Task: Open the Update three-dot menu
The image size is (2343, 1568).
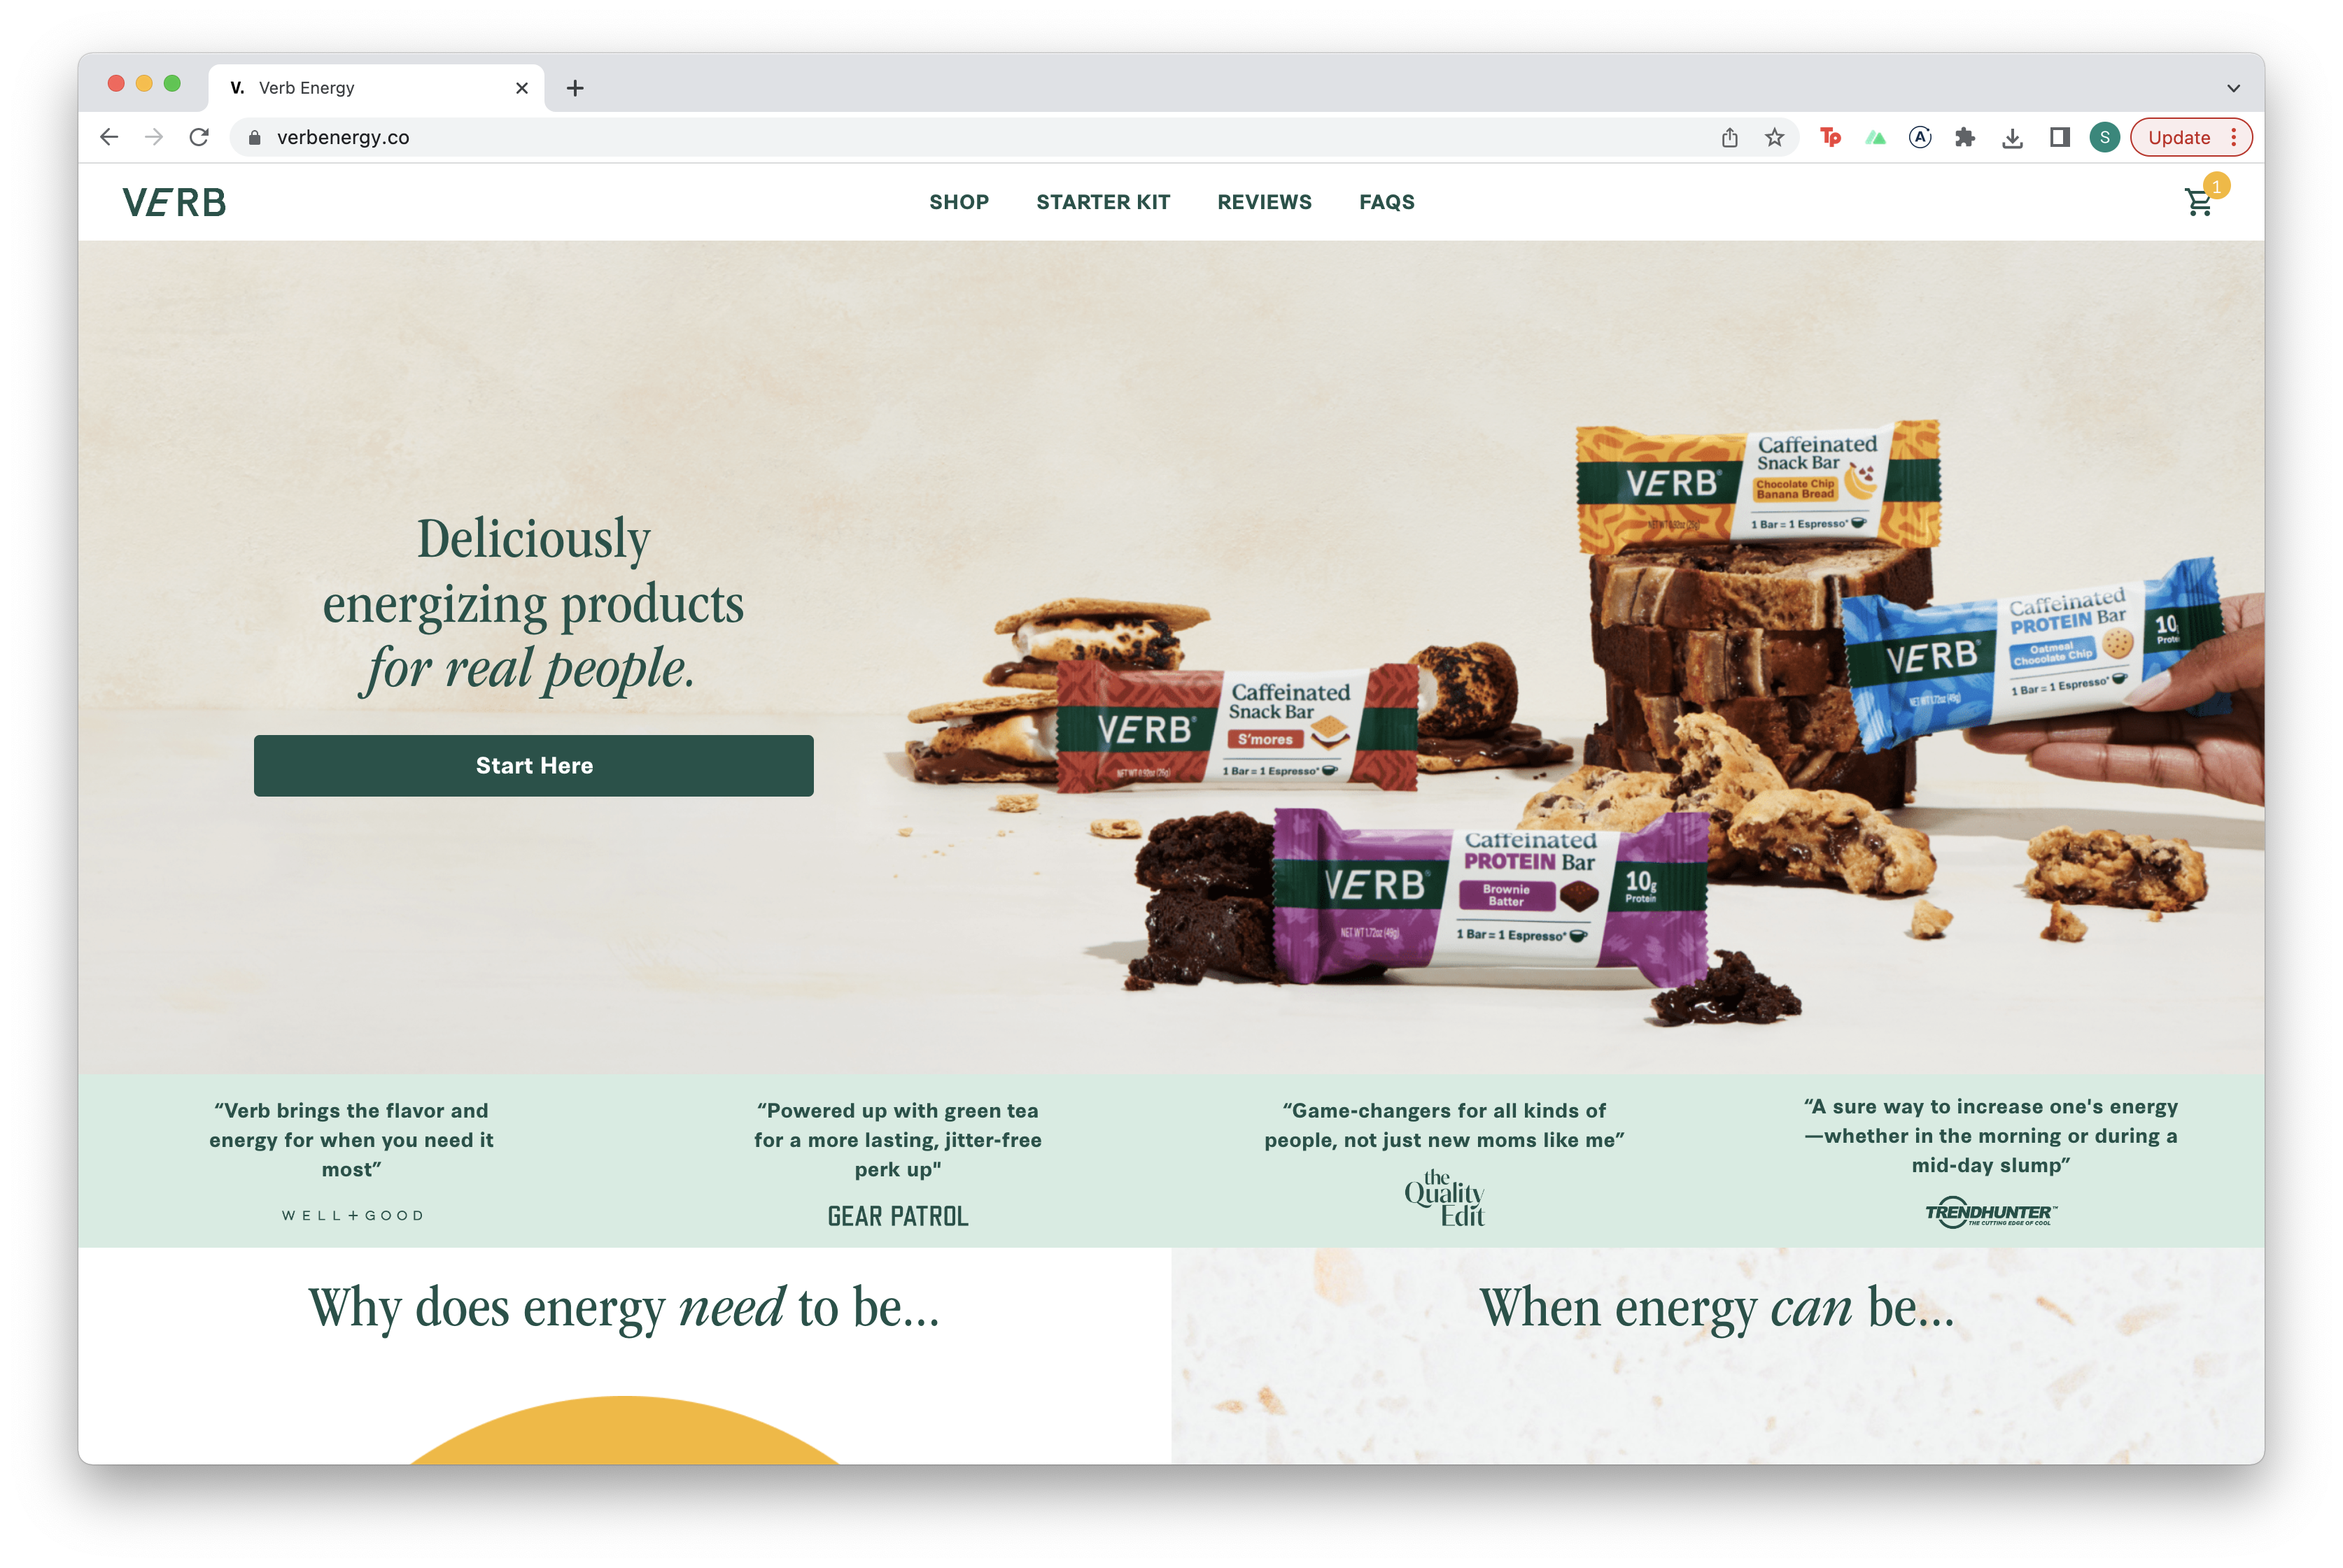Action: [2233, 137]
